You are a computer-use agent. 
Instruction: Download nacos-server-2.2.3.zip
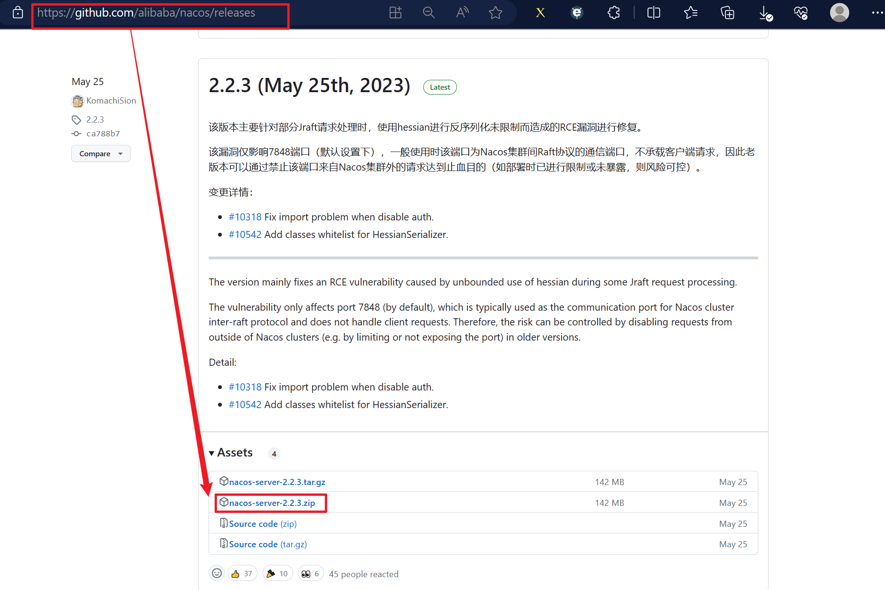(x=272, y=503)
